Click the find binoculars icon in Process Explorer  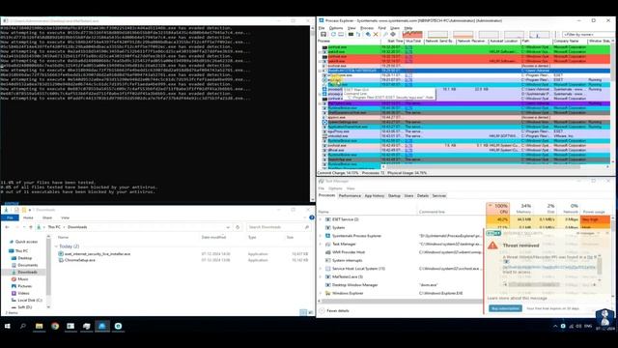[385, 35]
